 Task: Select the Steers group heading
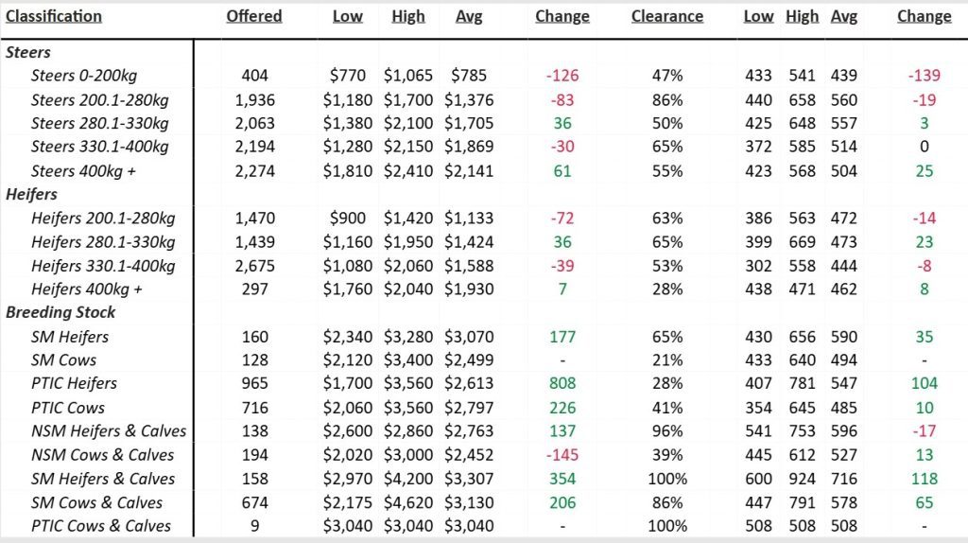pos(28,53)
